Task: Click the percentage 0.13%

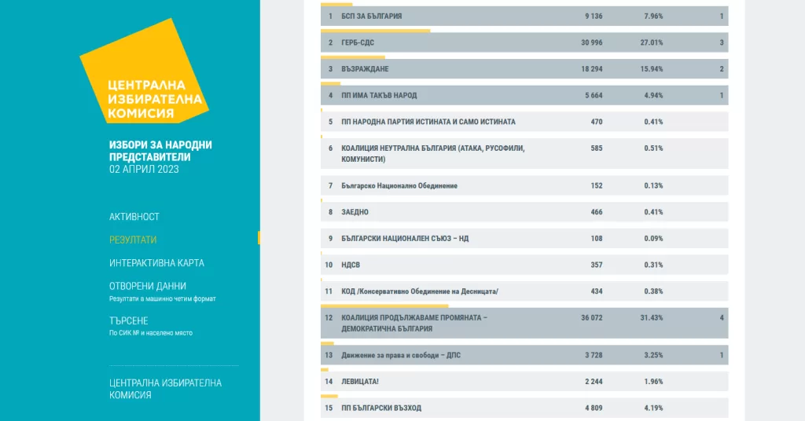Action: tap(653, 185)
